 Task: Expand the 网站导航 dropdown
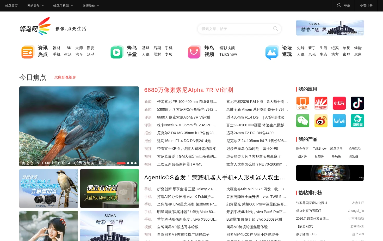tap(35, 6)
